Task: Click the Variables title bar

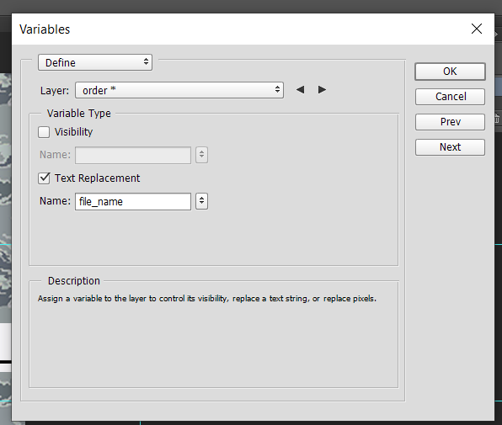Action: coord(240,29)
